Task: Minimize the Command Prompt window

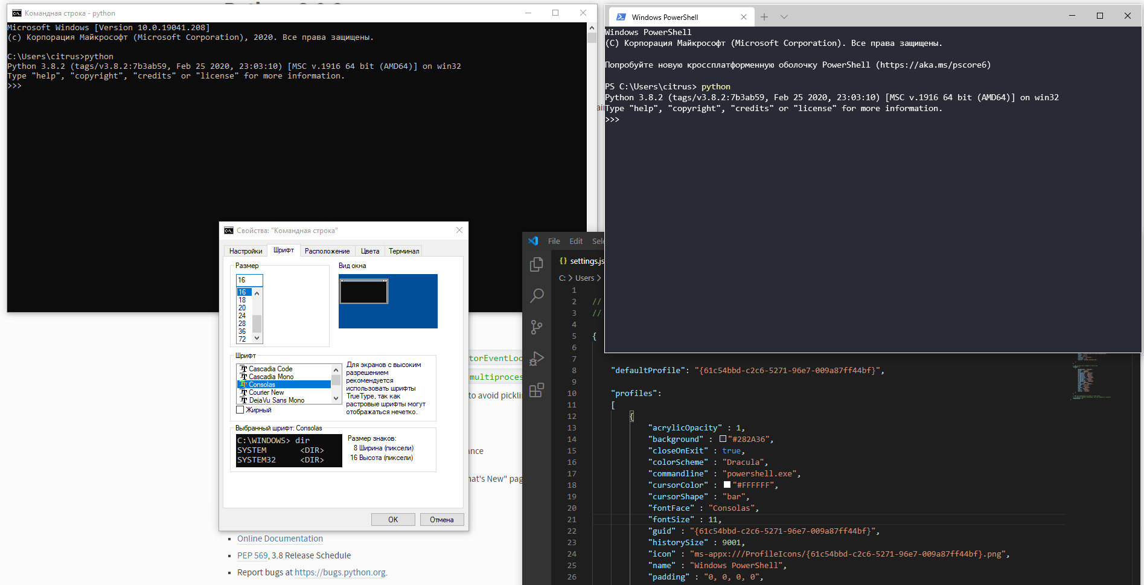Action: 528,13
